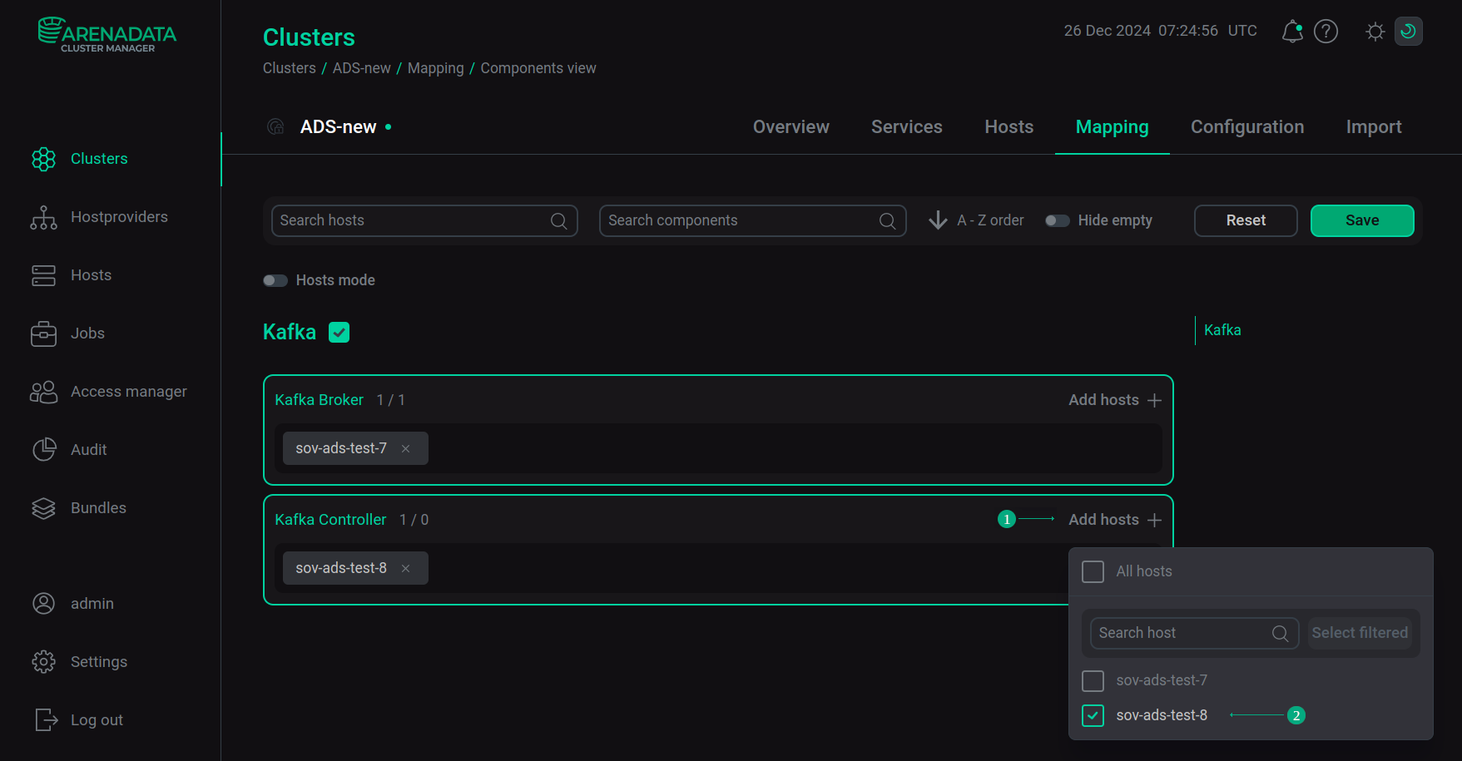The width and height of the screenshot is (1462, 761).
Task: Open the Audit pie chart icon
Action: [44, 450]
